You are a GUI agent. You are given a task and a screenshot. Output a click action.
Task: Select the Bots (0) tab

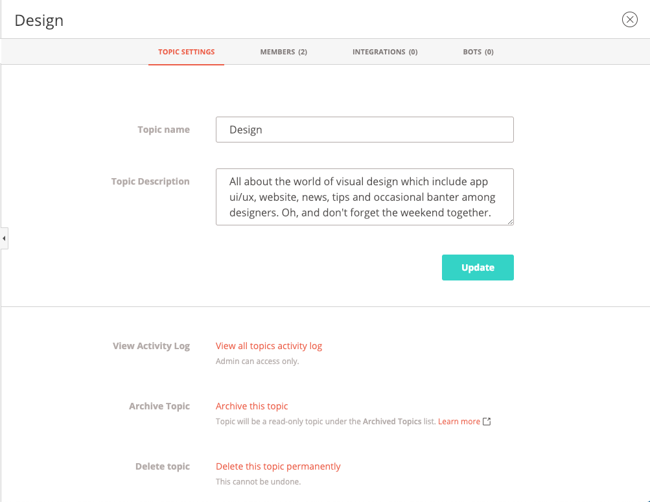pyautogui.click(x=478, y=52)
